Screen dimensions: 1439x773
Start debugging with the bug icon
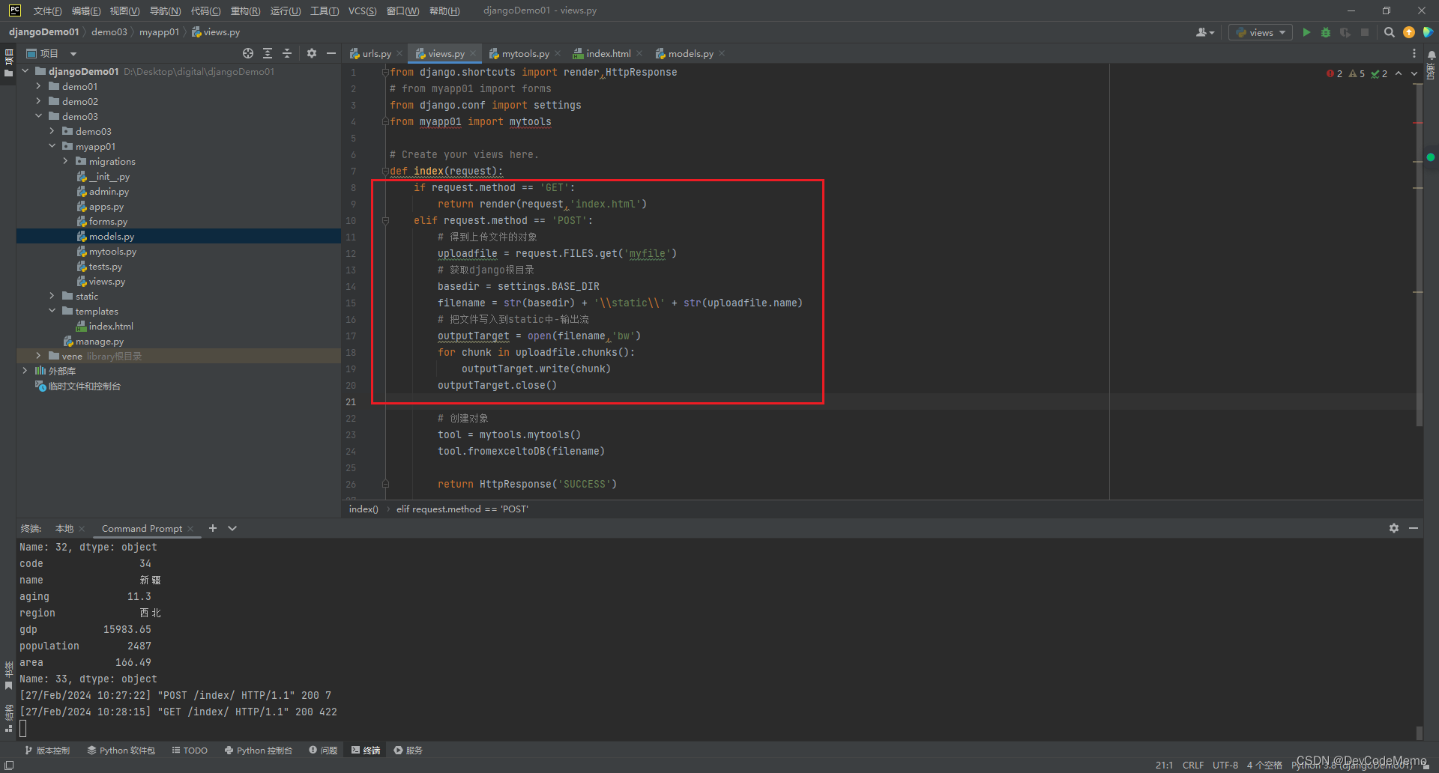tap(1325, 32)
